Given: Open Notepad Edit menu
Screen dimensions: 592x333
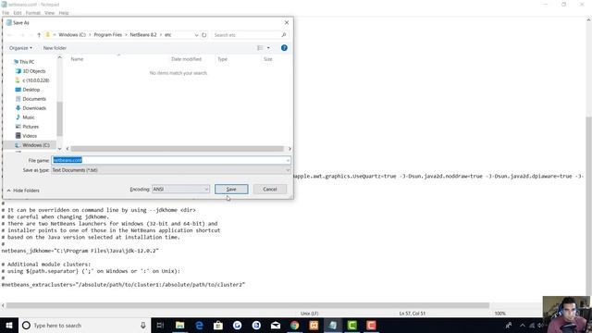Looking at the screenshot, I should coord(18,13).
